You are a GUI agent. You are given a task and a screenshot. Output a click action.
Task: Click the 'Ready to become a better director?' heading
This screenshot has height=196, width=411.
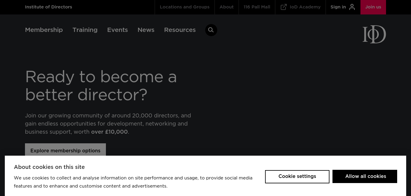(101, 86)
